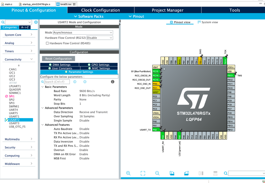
Task: Expand the System Core category
Action: coord(19,35)
